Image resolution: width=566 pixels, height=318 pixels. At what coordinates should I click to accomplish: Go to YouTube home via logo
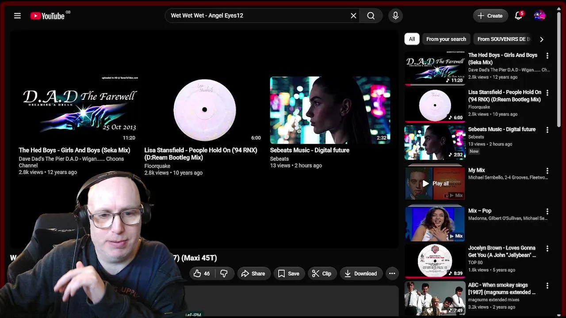click(x=48, y=16)
